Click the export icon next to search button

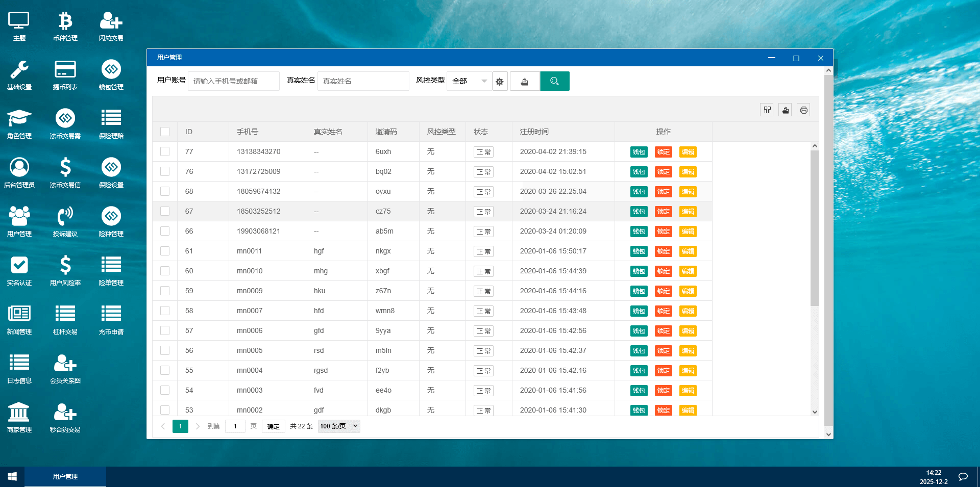(524, 81)
